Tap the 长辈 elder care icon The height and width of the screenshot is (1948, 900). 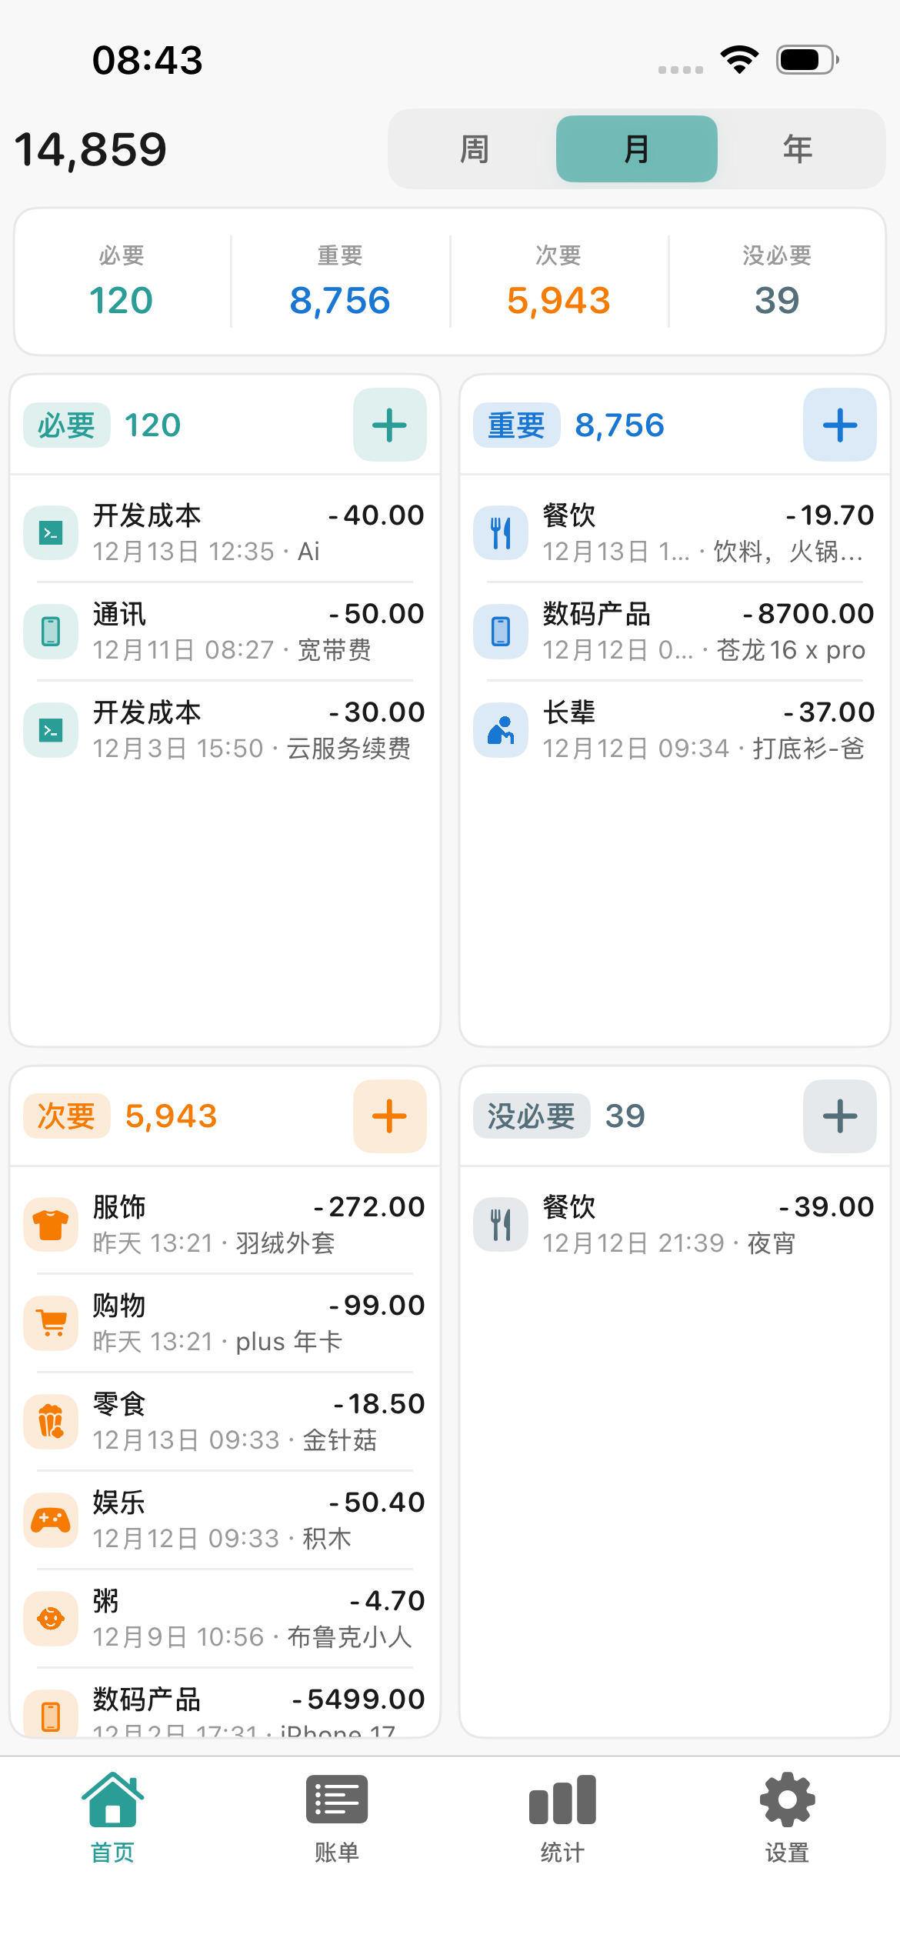(501, 730)
